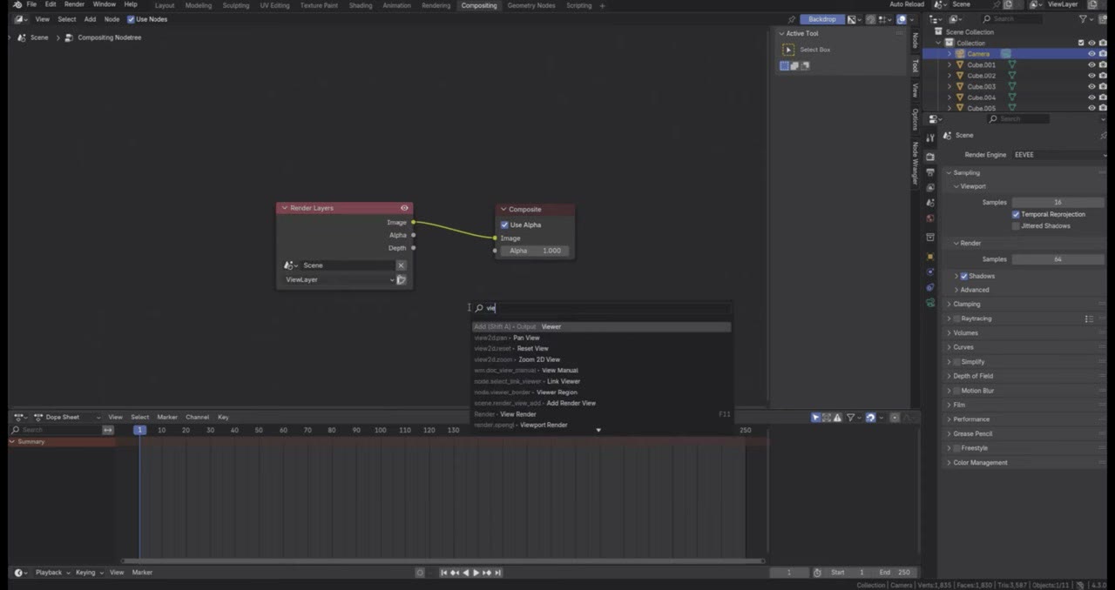This screenshot has height=590, width=1115.
Task: Pick Viewer Region in search results
Action: [601, 392]
